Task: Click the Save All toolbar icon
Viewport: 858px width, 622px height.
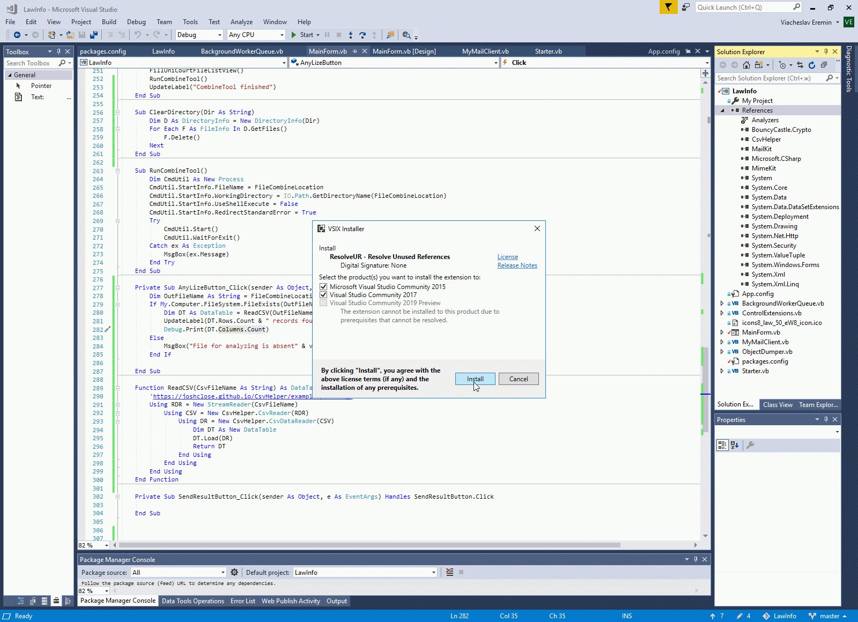Action: point(94,35)
